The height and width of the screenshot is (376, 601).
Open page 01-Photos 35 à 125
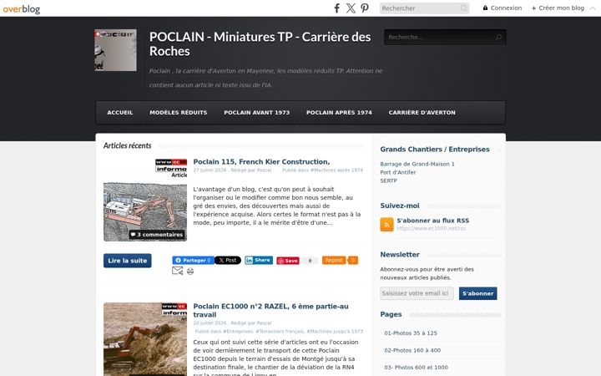pos(411,333)
